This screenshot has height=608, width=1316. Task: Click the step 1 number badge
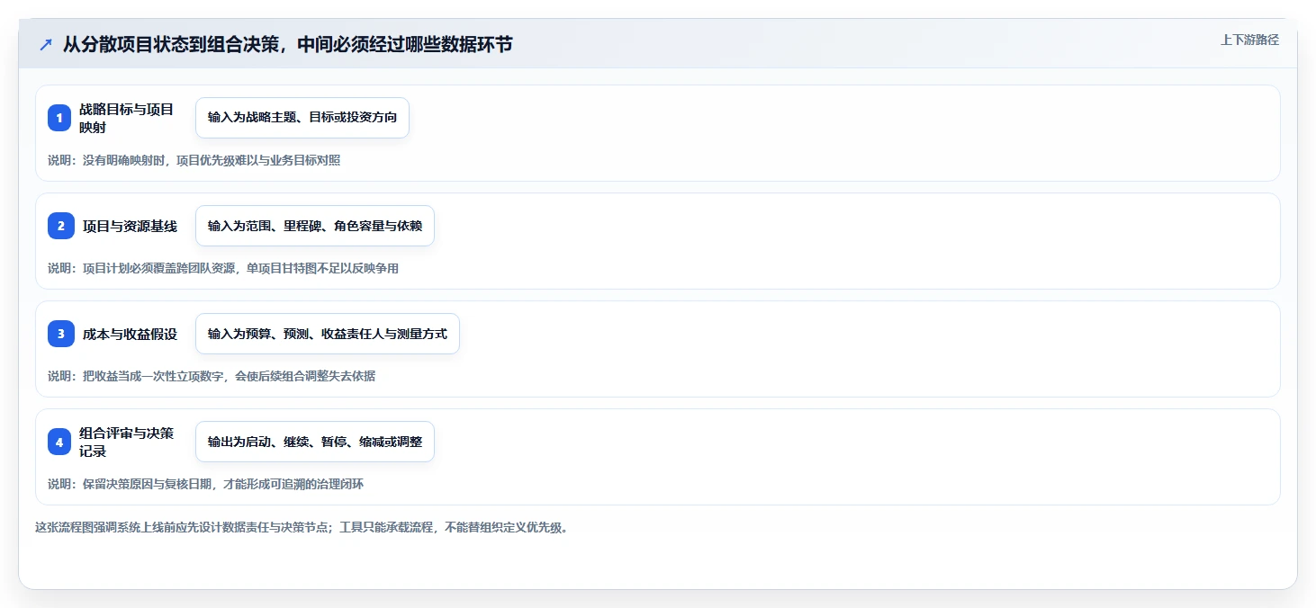[59, 118]
